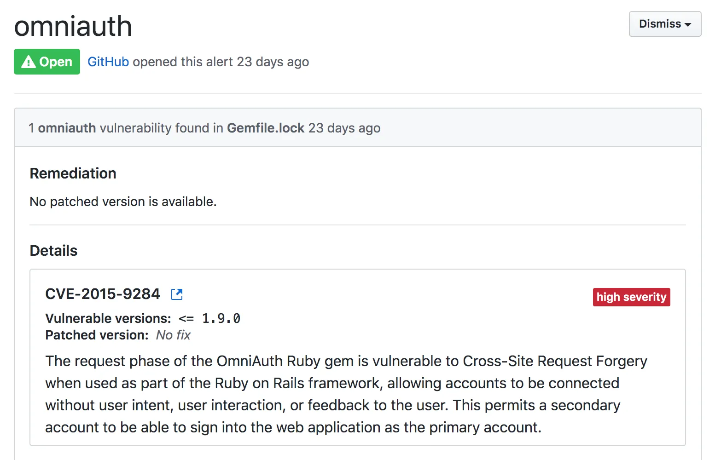The height and width of the screenshot is (460, 721).
Task: Click the Remediation heading
Action: point(73,173)
